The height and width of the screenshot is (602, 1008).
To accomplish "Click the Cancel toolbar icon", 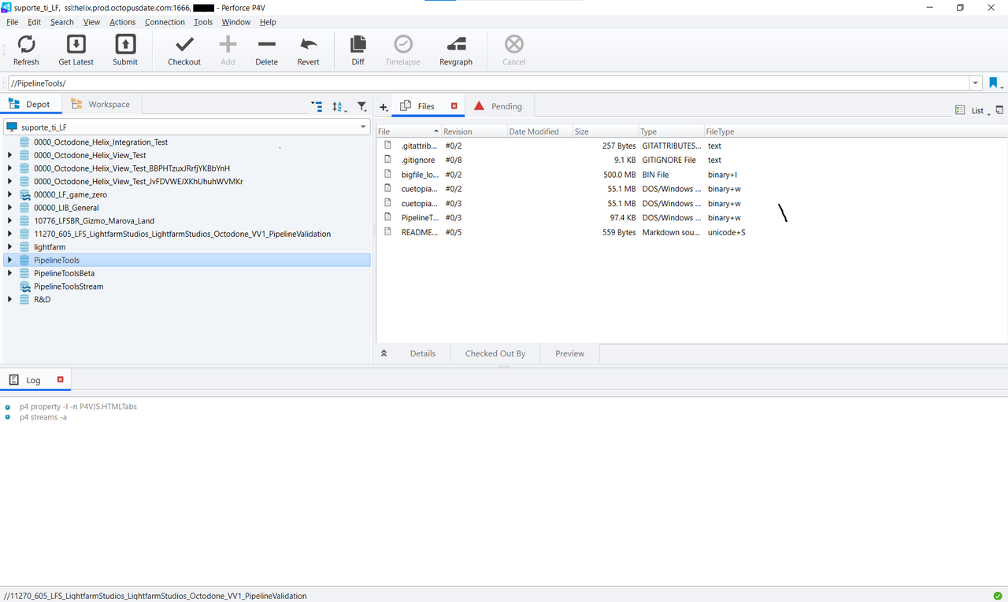I will pyautogui.click(x=514, y=44).
